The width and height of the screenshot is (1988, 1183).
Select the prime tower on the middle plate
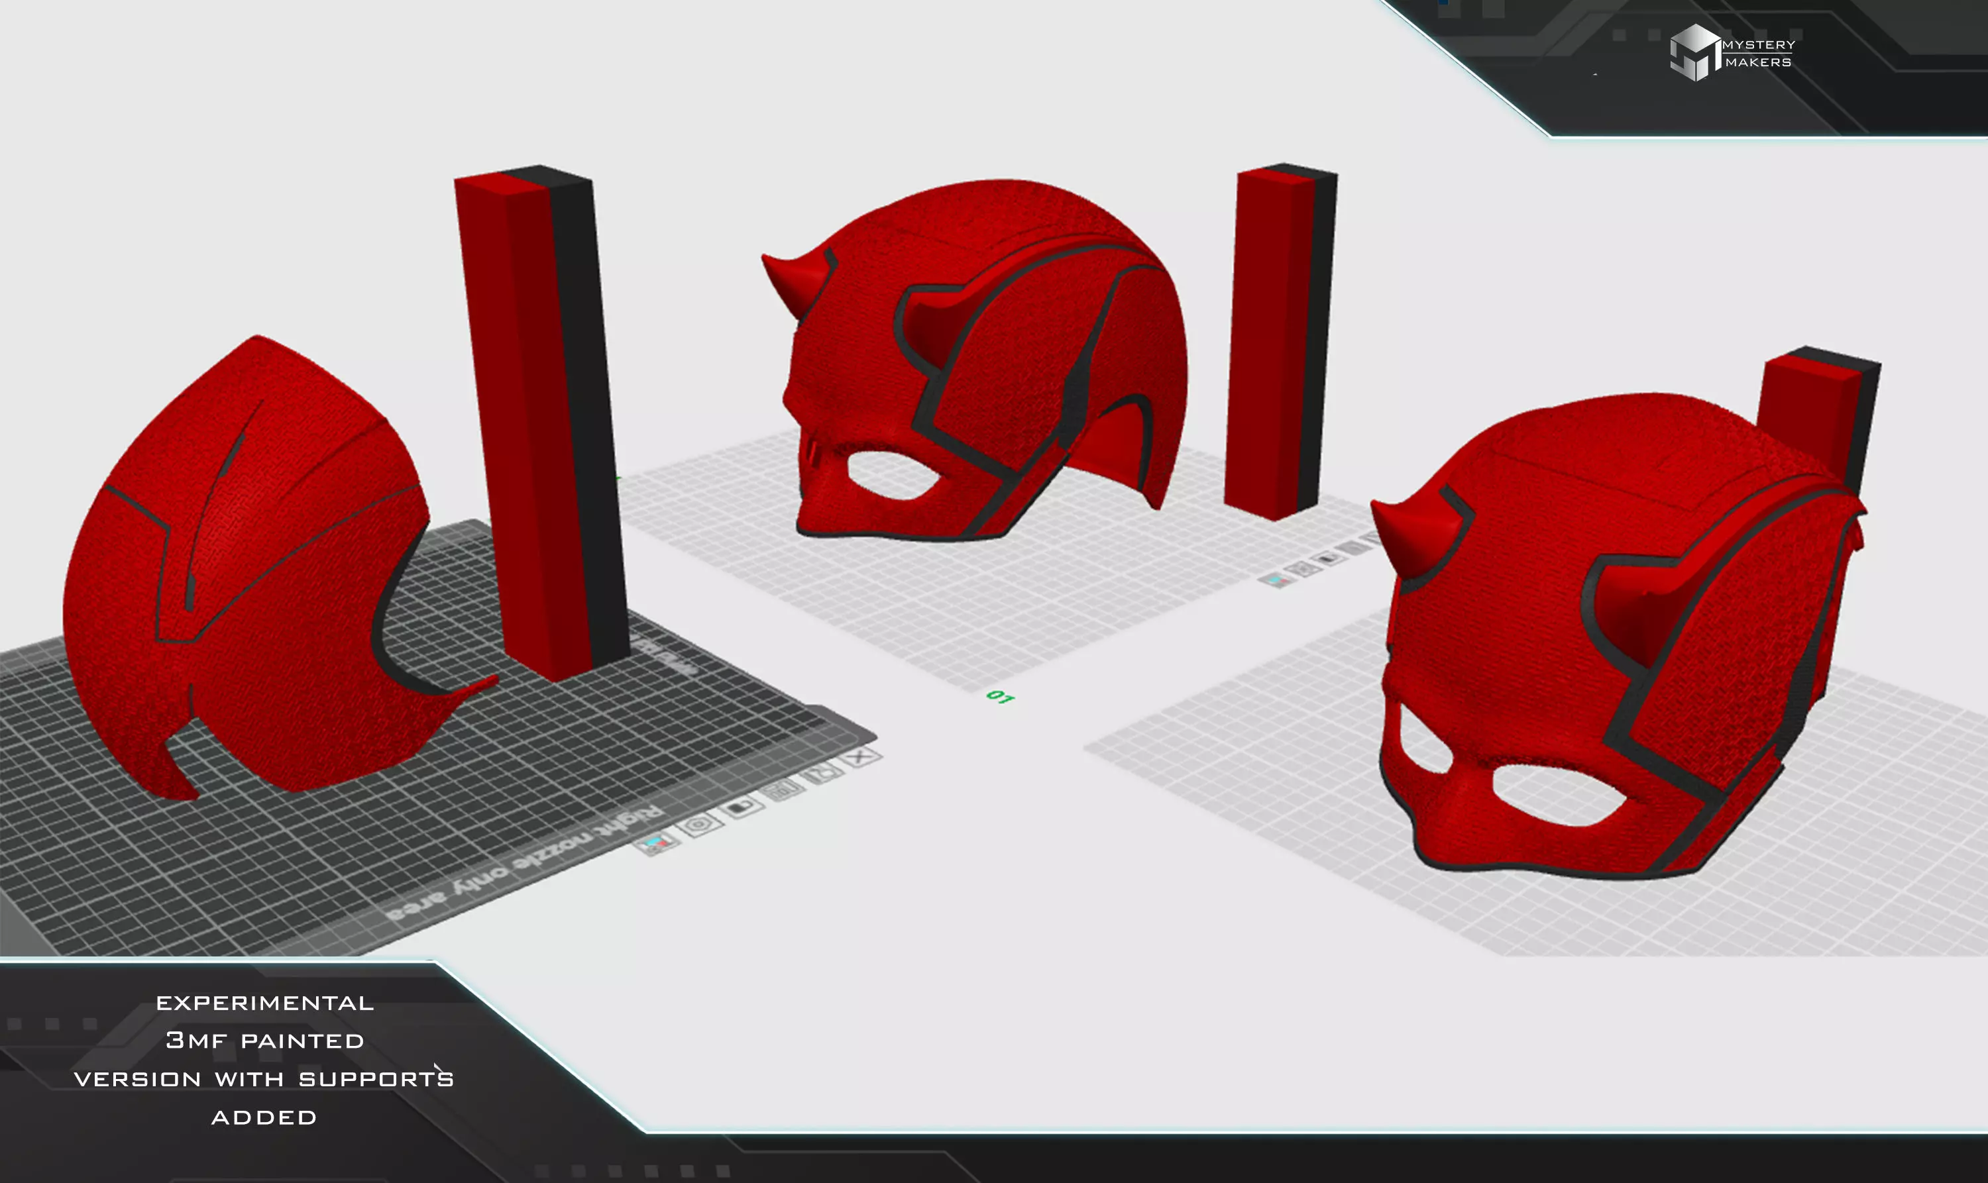click(1280, 343)
